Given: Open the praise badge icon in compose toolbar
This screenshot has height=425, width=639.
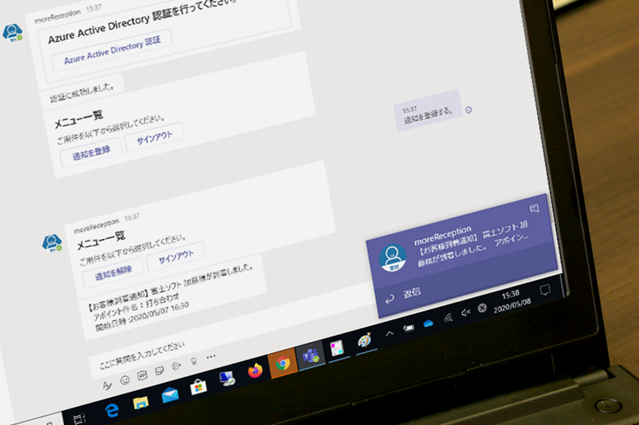Looking at the screenshot, I should 194,361.
